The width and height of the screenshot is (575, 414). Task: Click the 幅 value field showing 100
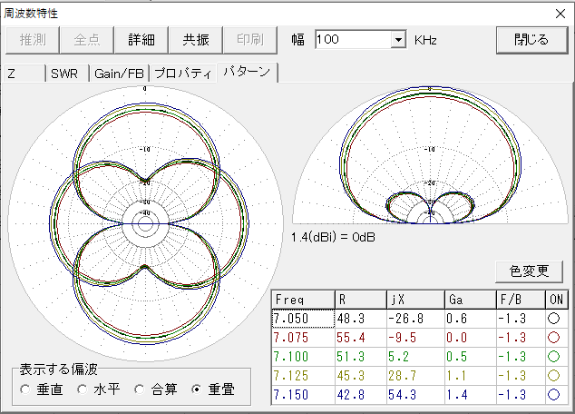tap(353, 39)
